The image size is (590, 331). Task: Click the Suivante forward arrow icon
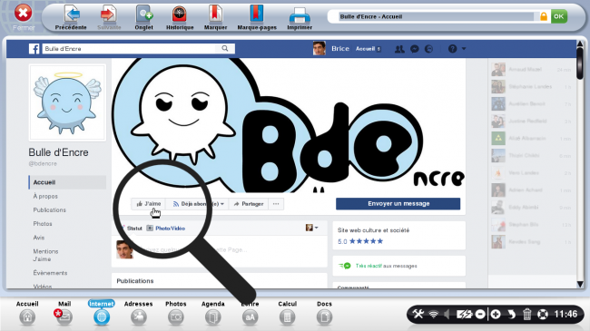(109, 15)
